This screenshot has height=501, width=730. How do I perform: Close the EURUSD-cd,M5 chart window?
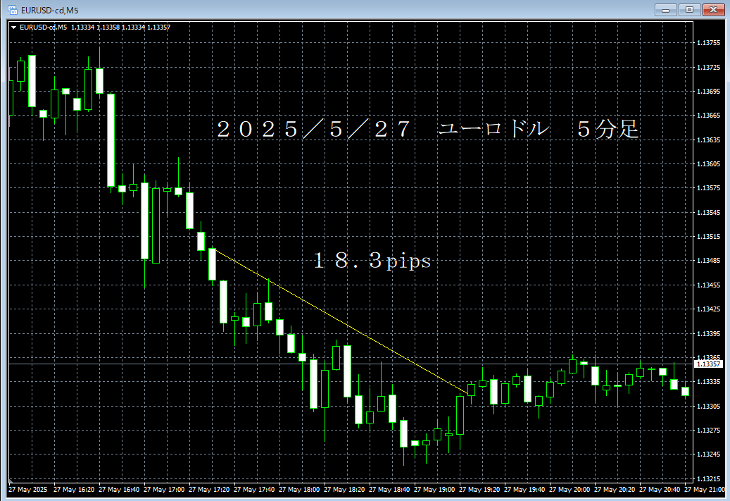click(x=713, y=10)
